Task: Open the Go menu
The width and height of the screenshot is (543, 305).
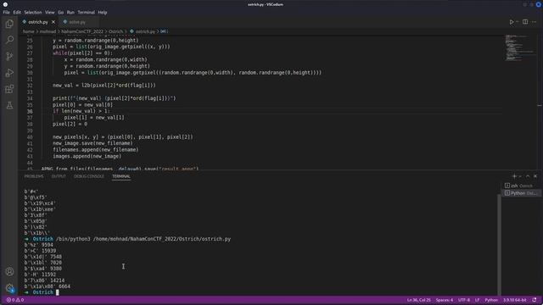Action: point(60,13)
